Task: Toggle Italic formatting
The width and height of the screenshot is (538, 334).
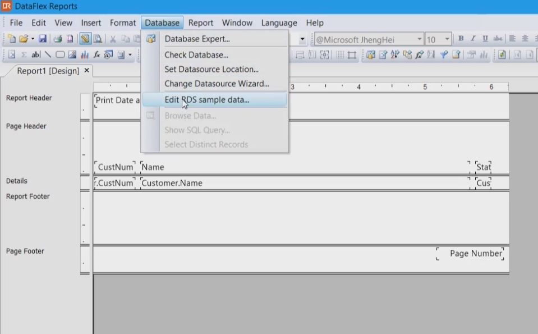Action: click(x=473, y=39)
